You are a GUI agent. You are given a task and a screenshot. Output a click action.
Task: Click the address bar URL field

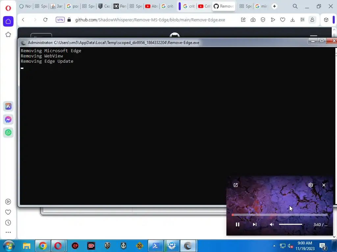click(x=150, y=20)
